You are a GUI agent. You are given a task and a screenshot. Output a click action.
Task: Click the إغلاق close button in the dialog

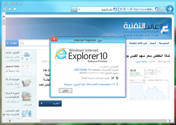point(65,90)
